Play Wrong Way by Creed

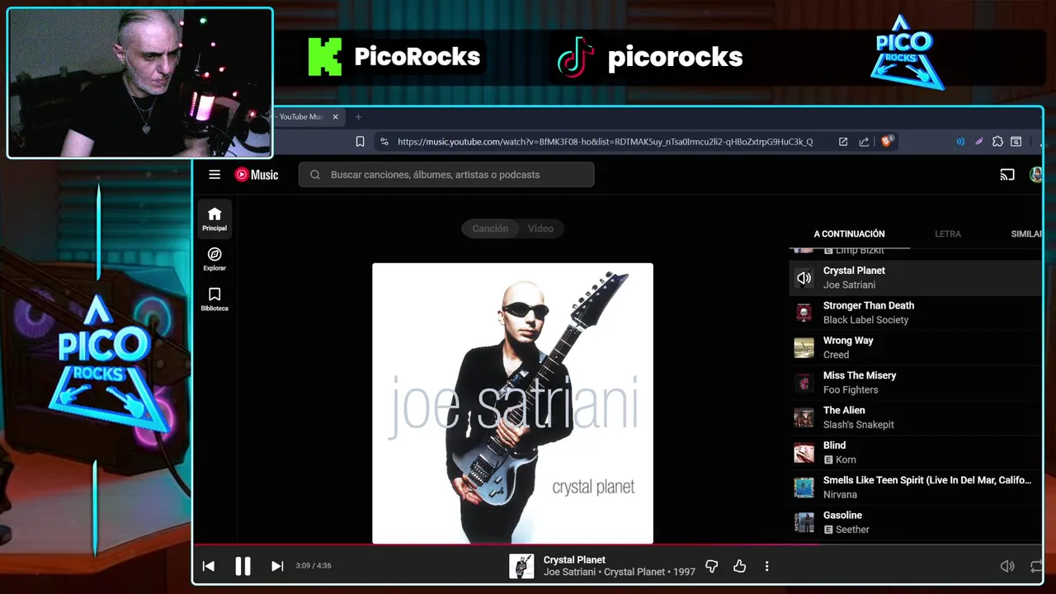tap(916, 347)
